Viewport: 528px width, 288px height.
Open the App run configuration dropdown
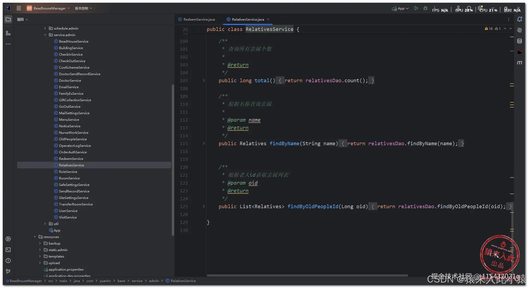point(400,8)
